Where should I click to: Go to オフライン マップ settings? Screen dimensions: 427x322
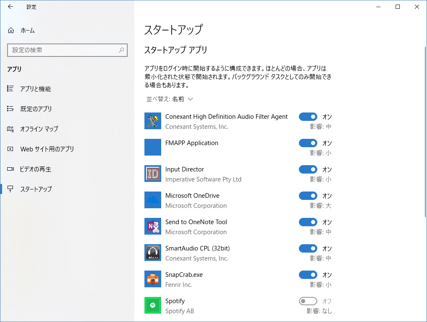(x=39, y=129)
